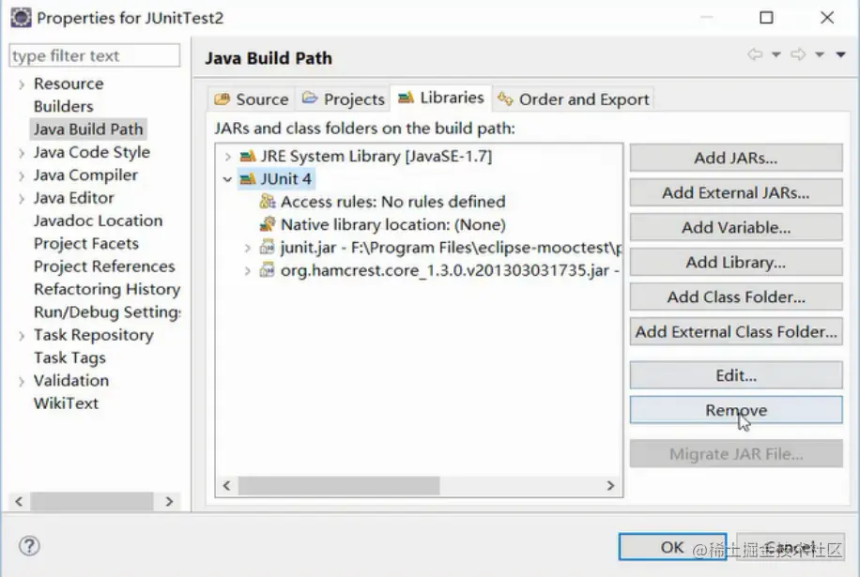The image size is (860, 577).
Task: Click the library list's left scroll arrow
Action: (x=226, y=485)
